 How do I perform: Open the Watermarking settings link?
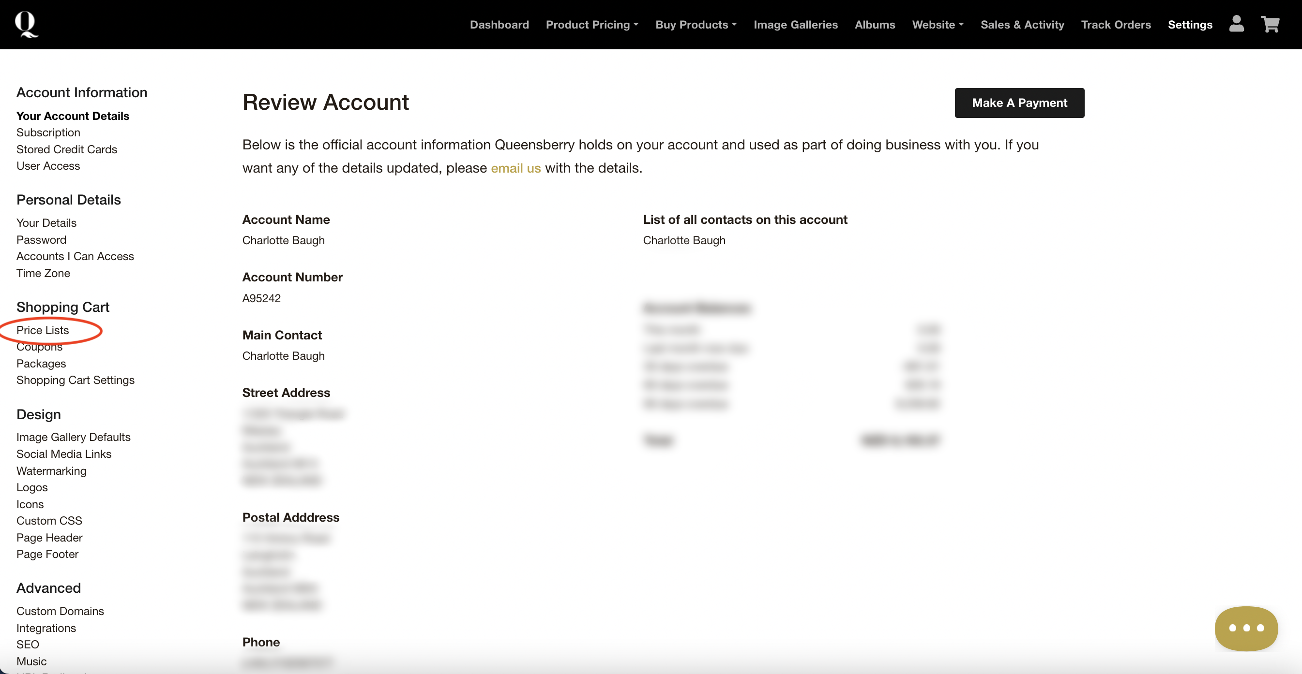(x=51, y=470)
